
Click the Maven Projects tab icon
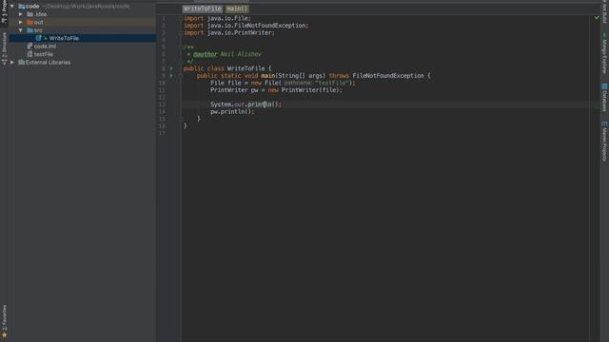pyautogui.click(x=605, y=123)
